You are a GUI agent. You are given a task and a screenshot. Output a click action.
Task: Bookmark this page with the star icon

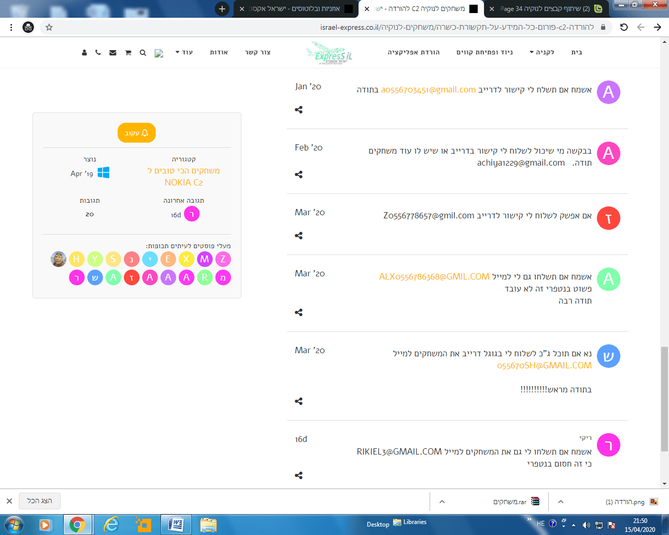tap(49, 27)
